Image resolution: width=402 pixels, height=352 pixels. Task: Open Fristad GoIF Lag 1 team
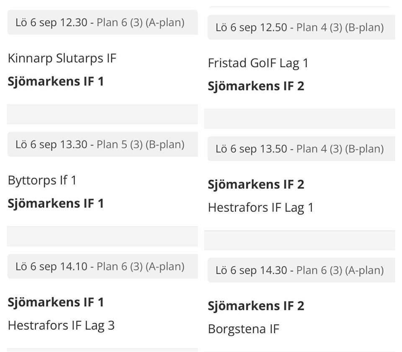click(258, 63)
